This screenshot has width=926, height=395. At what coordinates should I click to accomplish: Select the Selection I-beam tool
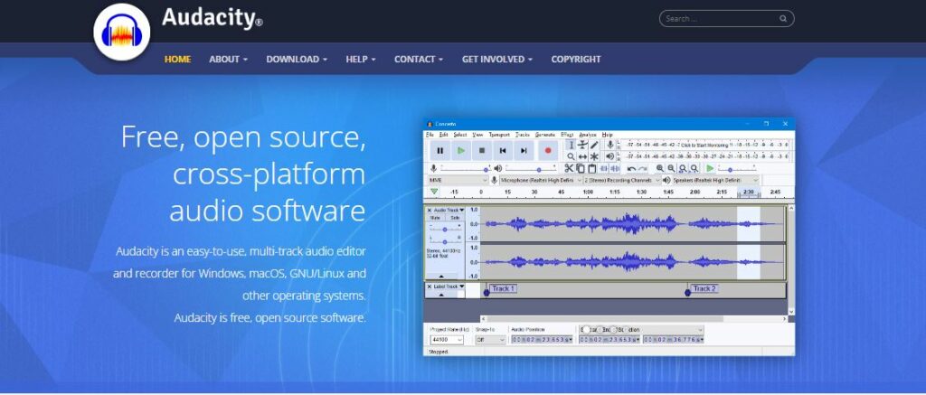pos(572,145)
